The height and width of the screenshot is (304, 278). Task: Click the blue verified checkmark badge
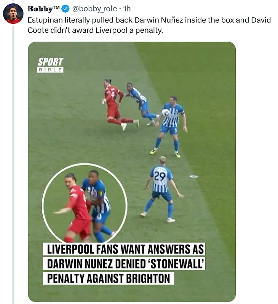(66, 9)
